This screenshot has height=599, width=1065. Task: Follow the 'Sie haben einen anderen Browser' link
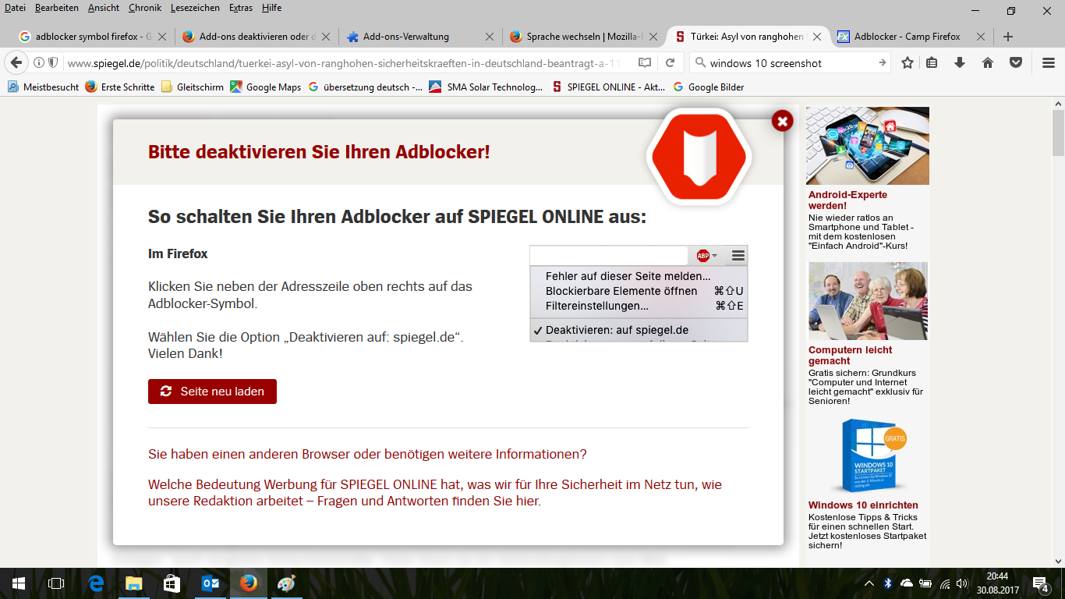tap(367, 454)
